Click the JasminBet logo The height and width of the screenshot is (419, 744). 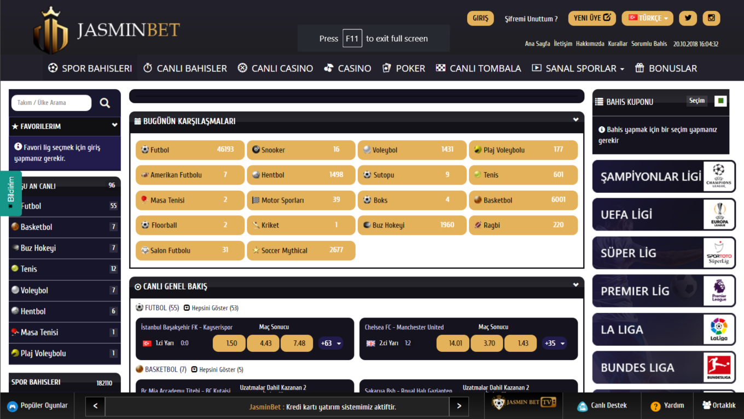tap(107, 31)
